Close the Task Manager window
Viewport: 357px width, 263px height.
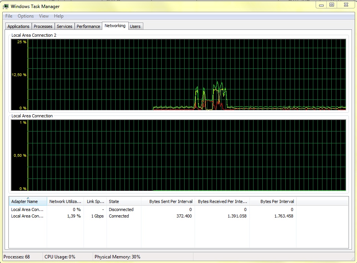tap(346, 5)
